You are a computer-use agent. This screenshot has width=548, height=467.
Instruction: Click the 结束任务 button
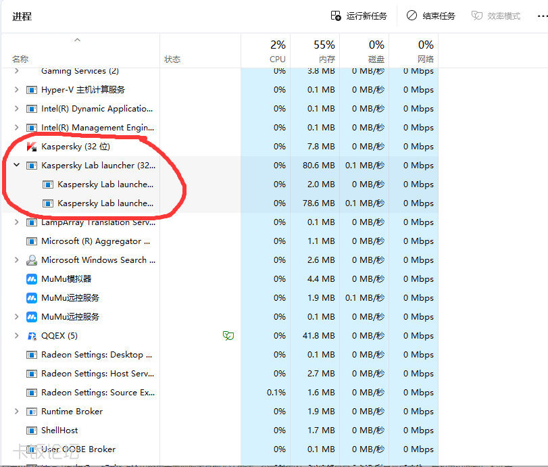[x=431, y=16]
